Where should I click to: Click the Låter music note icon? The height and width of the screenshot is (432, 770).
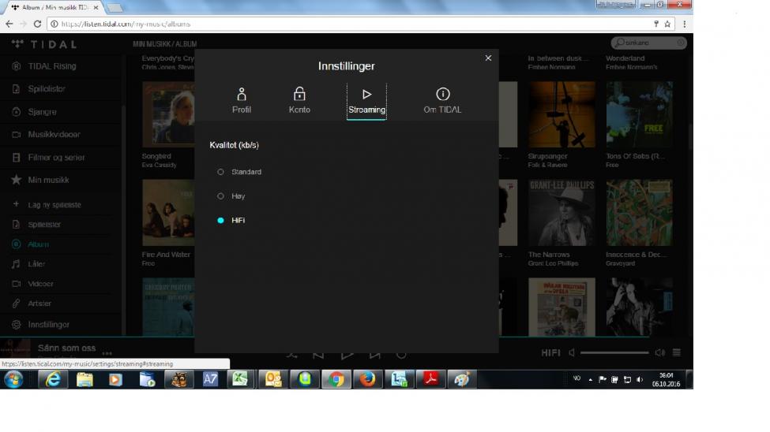point(17,264)
